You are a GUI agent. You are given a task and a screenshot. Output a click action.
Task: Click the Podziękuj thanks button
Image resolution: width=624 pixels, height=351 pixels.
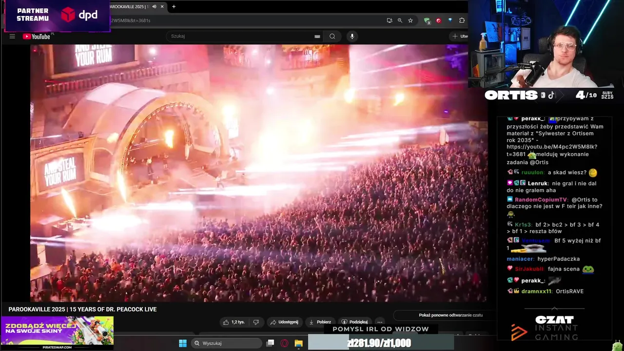pos(354,322)
